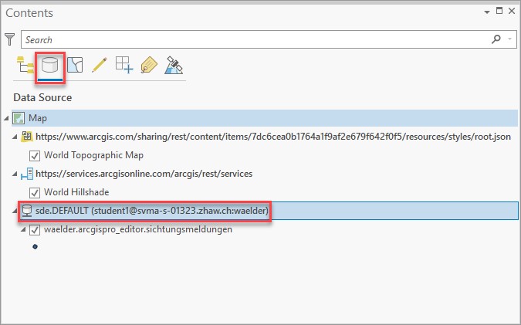Uncheck the World Topographic Map layer
This screenshot has height=325, width=521.
34,155
